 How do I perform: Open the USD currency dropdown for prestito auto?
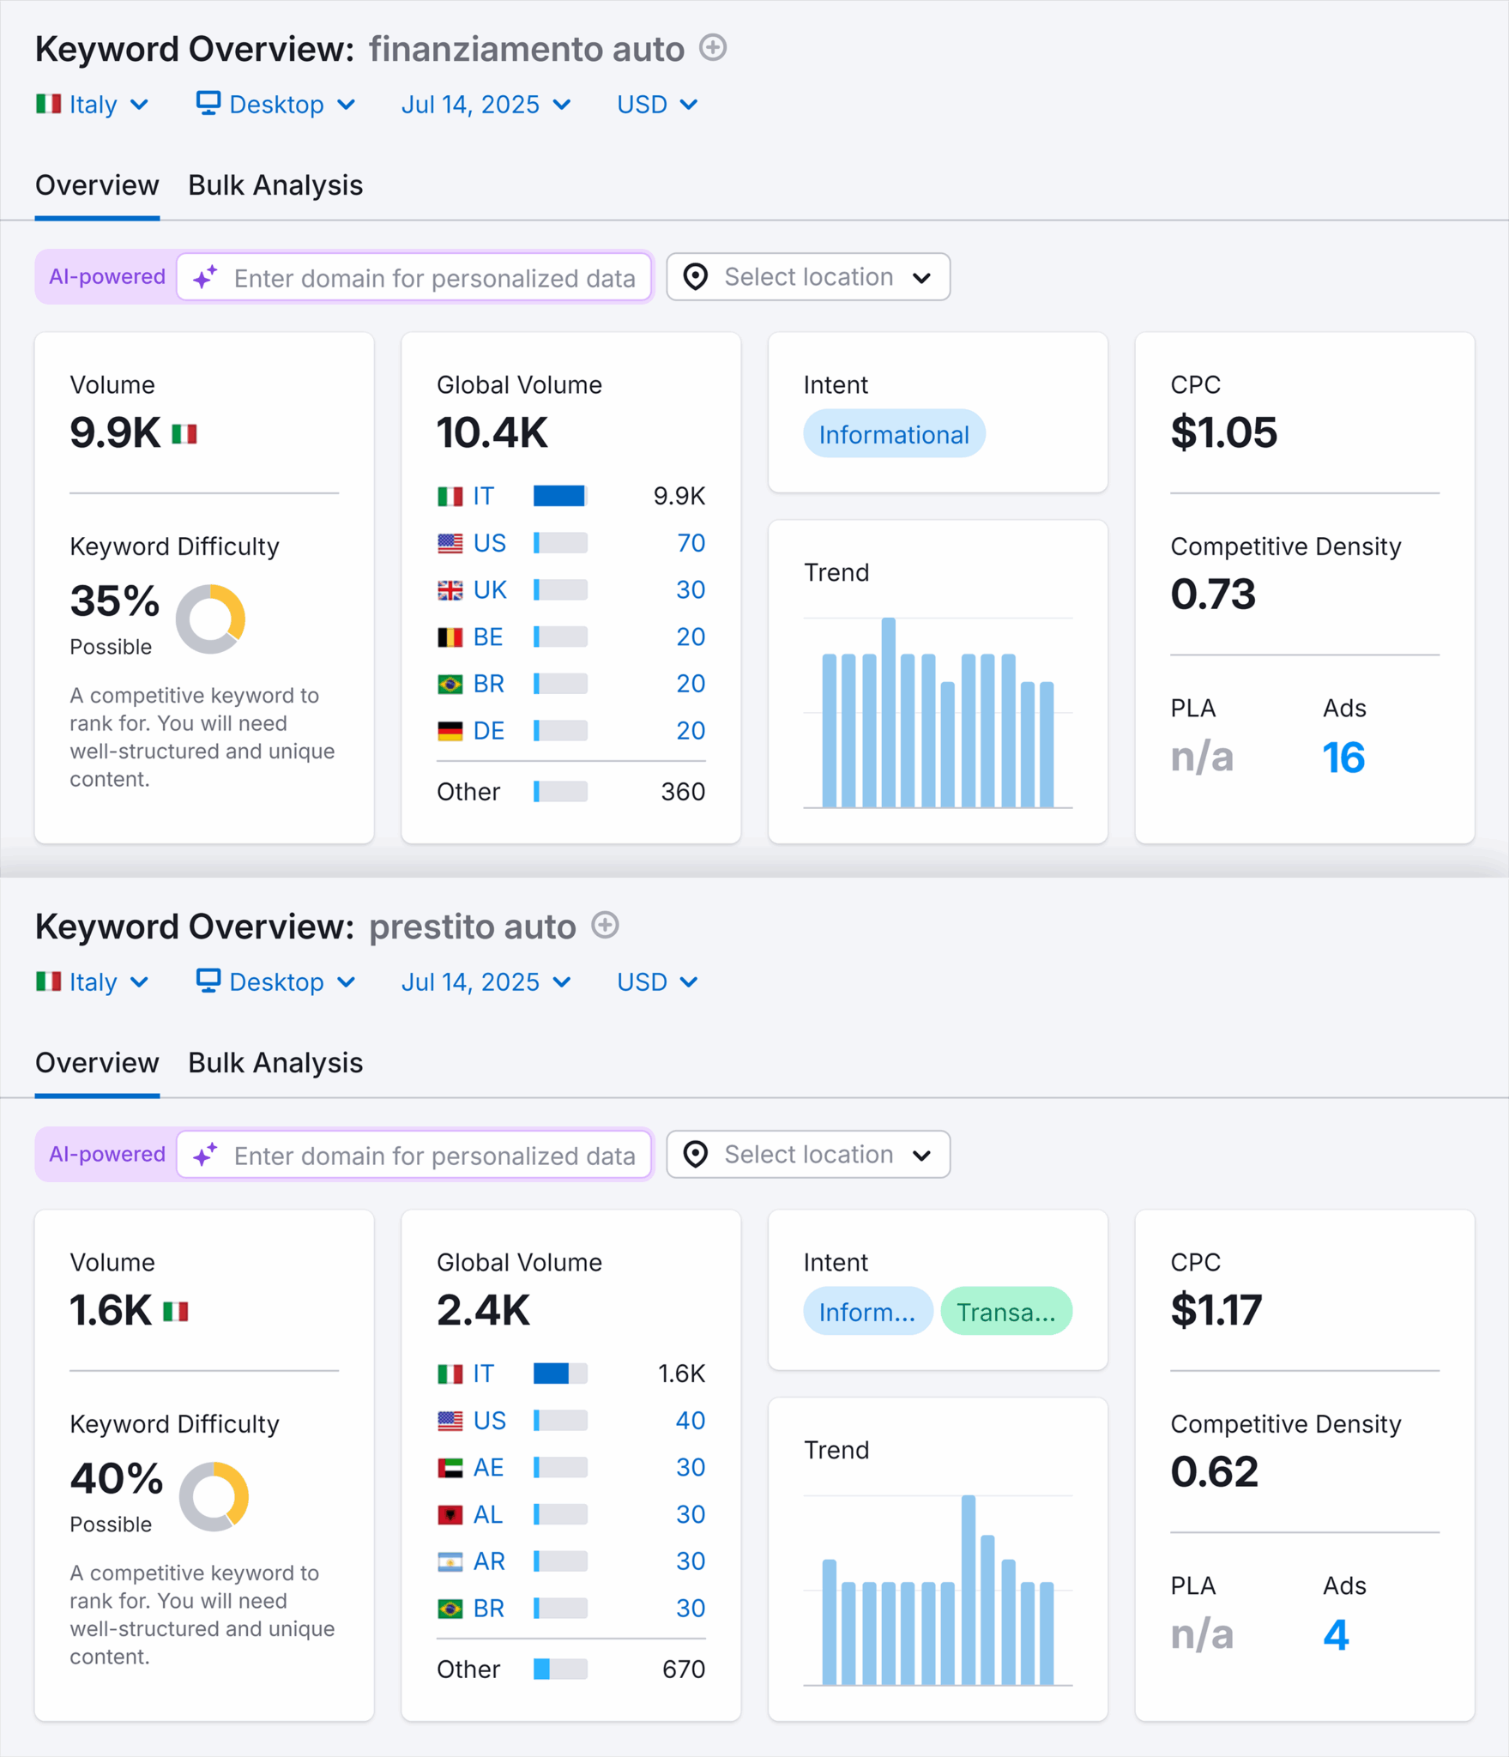tap(657, 982)
